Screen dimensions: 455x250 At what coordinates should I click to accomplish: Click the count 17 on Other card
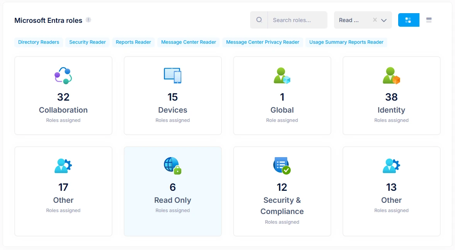click(63, 187)
